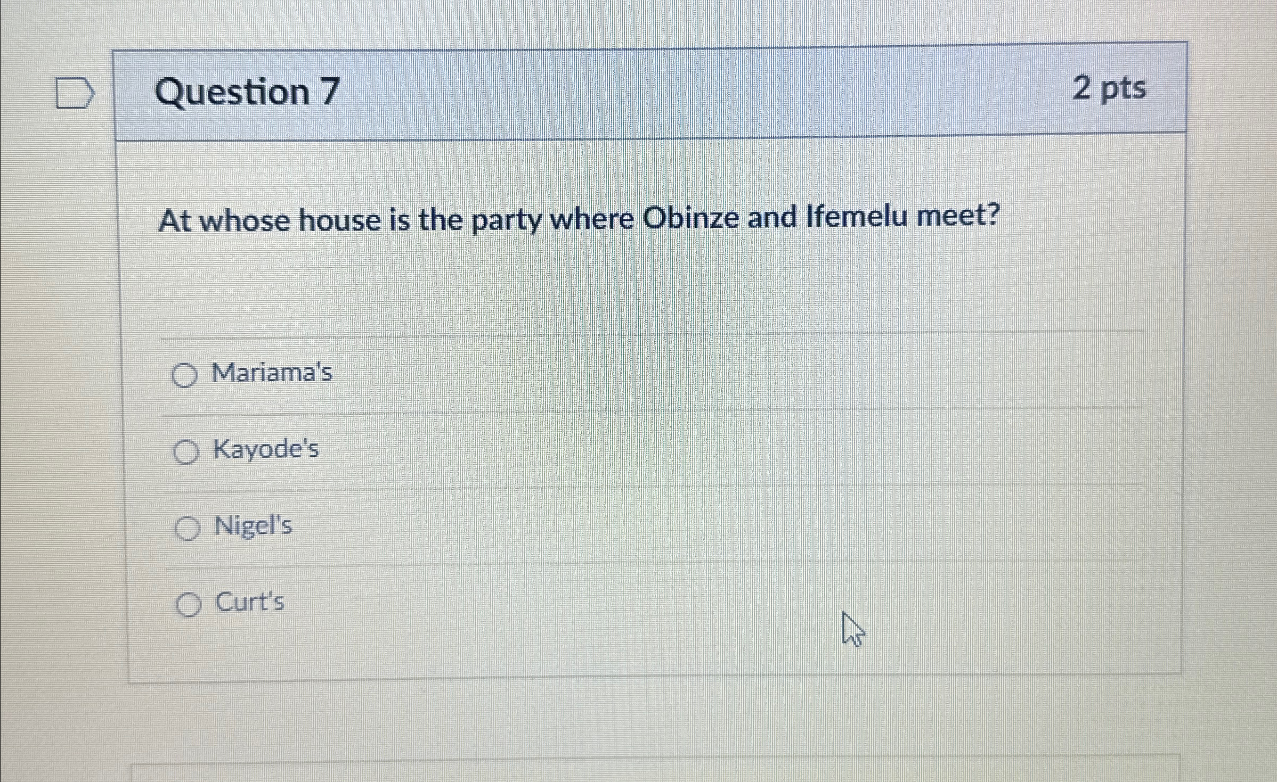Image resolution: width=1277 pixels, height=782 pixels.
Task: Click the question flag bookmark icon
Action: click(x=73, y=93)
